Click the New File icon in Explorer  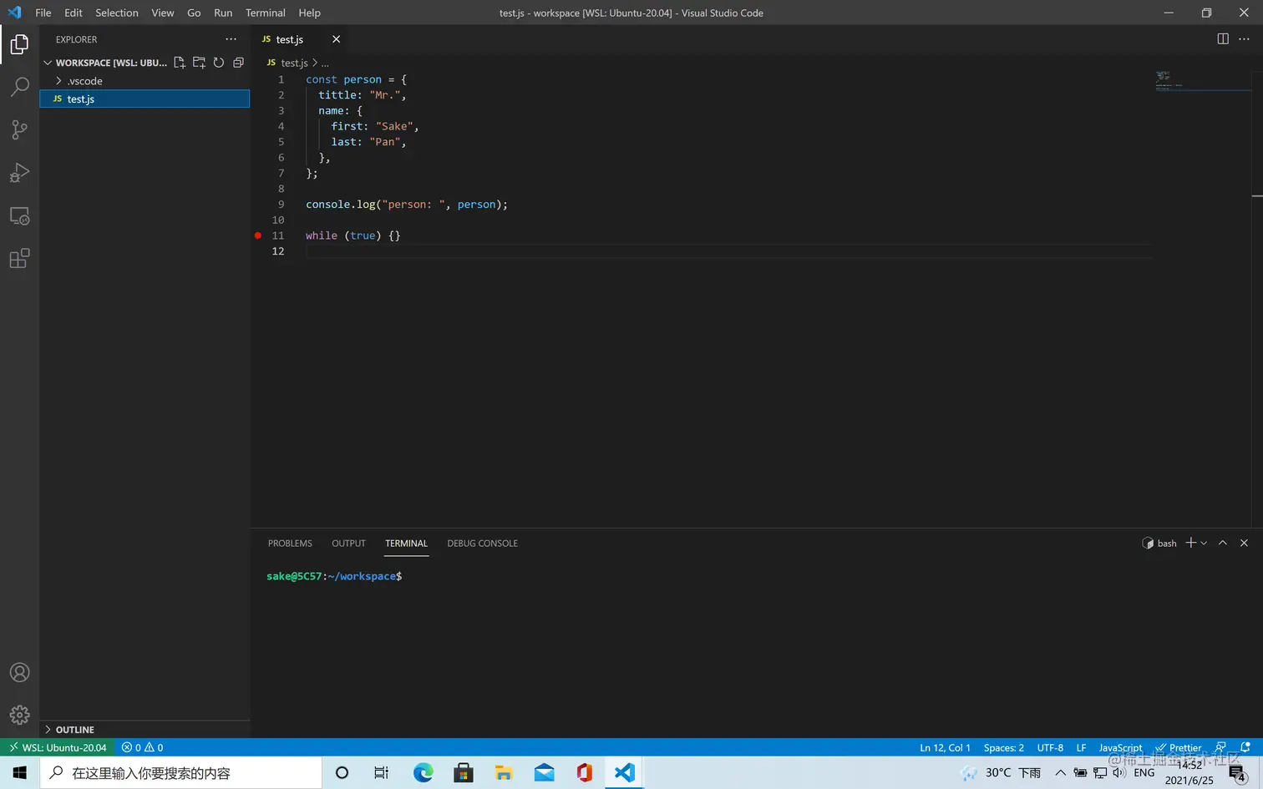(179, 63)
